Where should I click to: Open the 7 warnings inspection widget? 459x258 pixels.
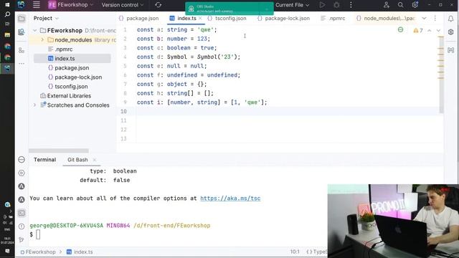[418, 30]
